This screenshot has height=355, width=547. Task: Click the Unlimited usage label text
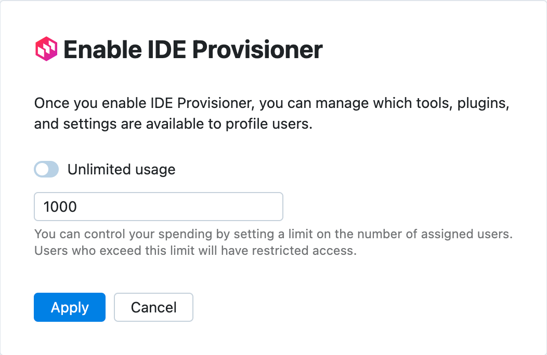pos(122,169)
